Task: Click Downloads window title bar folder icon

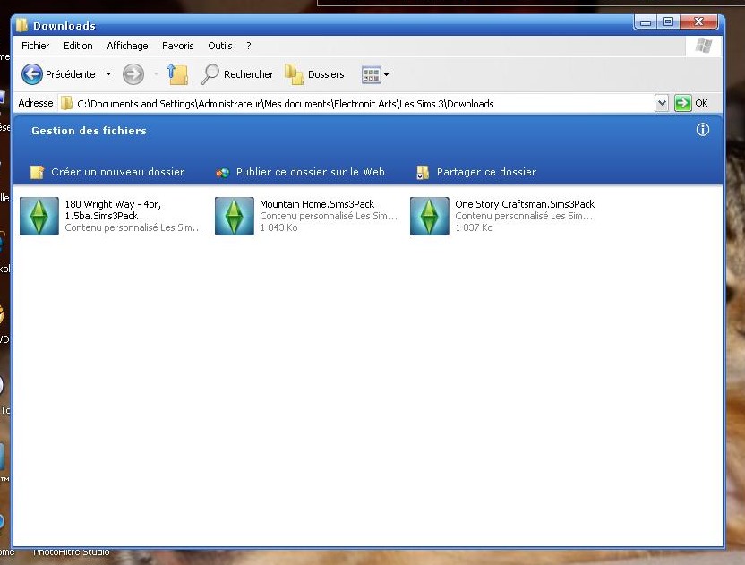Action: pyautogui.click(x=21, y=25)
